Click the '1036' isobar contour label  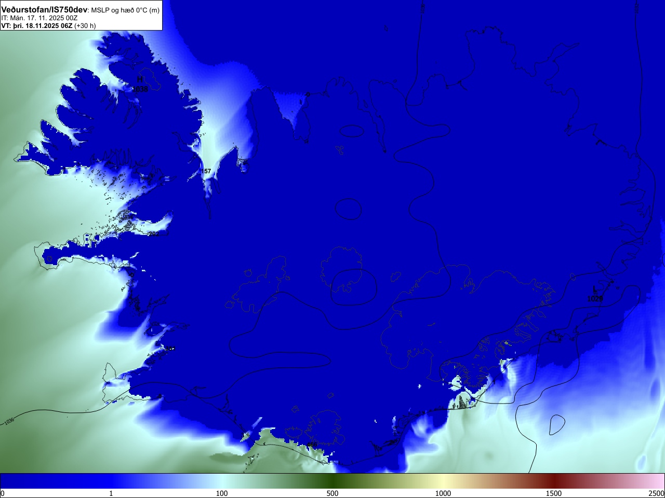(x=9, y=421)
